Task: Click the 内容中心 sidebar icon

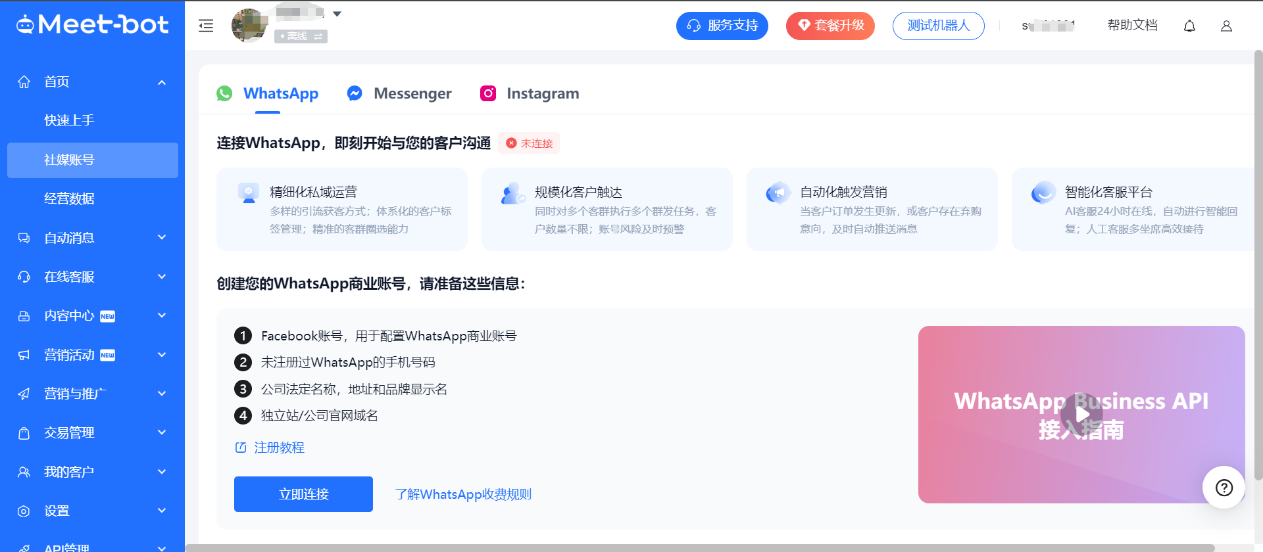Action: tap(24, 316)
